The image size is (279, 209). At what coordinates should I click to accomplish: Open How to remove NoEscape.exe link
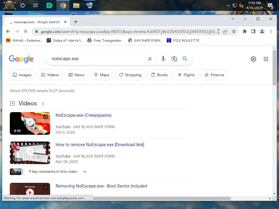(100, 145)
